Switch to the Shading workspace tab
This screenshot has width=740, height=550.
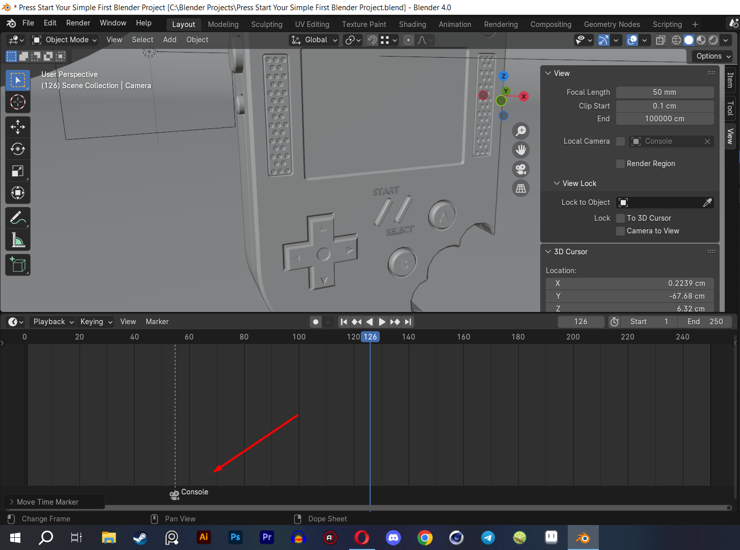click(412, 24)
